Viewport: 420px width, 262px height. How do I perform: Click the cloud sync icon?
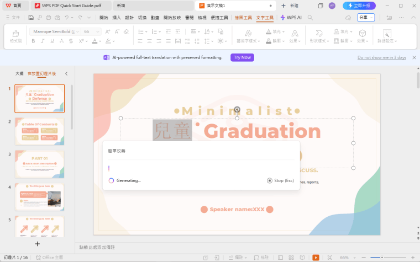[x=348, y=18]
